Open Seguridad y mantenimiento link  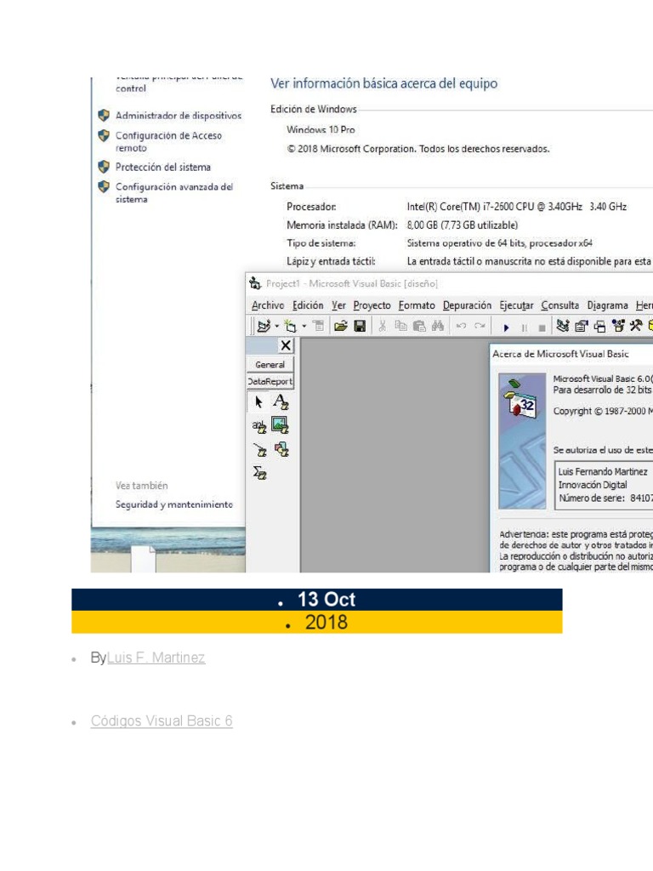173,504
